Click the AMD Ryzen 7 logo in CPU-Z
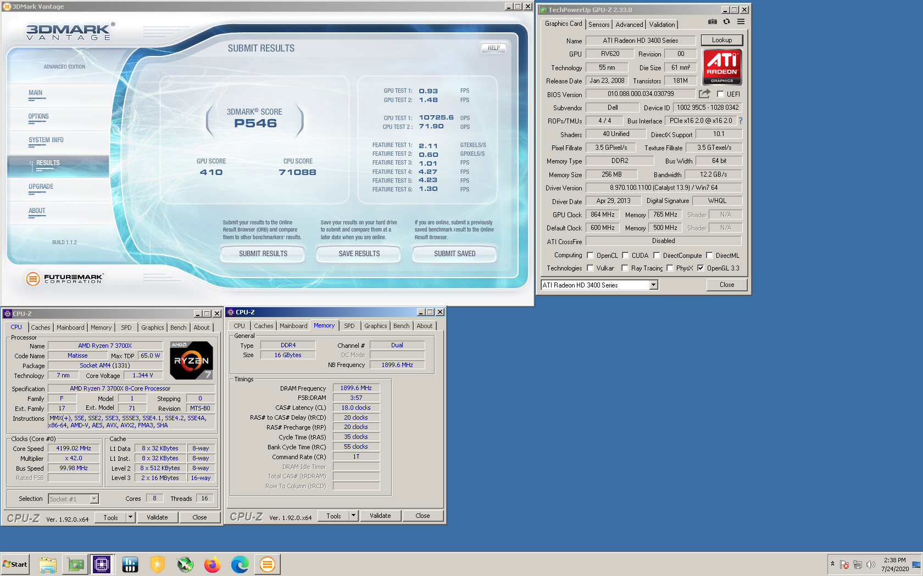This screenshot has width=923, height=576. coord(191,360)
